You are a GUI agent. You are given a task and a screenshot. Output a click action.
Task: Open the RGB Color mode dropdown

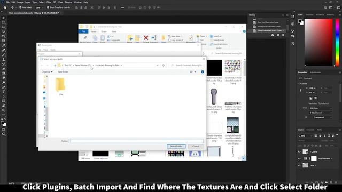click(x=321, y=108)
